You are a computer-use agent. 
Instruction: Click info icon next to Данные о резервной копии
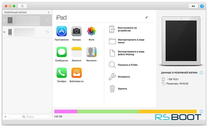click(x=201, y=73)
